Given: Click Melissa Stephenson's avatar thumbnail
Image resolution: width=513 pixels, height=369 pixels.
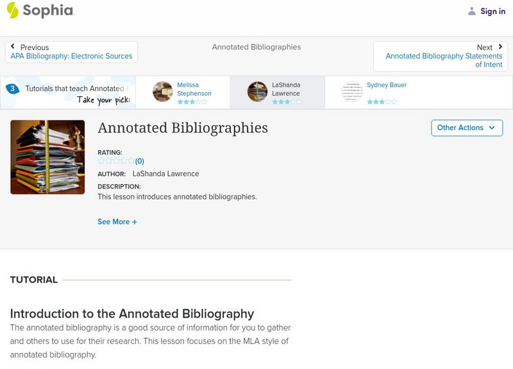Looking at the screenshot, I should tap(163, 92).
